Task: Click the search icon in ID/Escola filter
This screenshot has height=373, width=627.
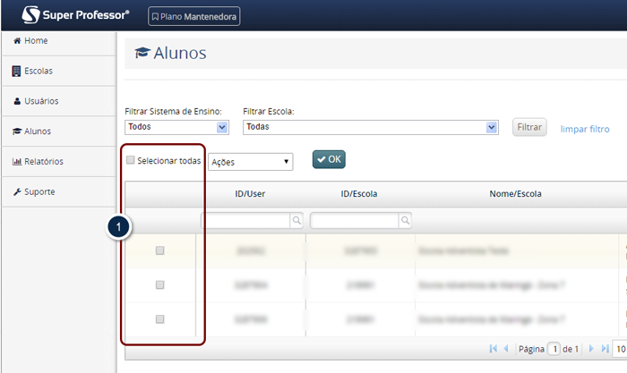Action: coord(405,219)
